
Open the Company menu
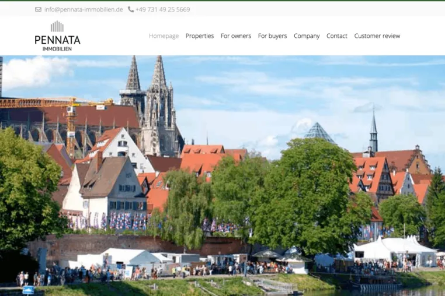tap(307, 36)
